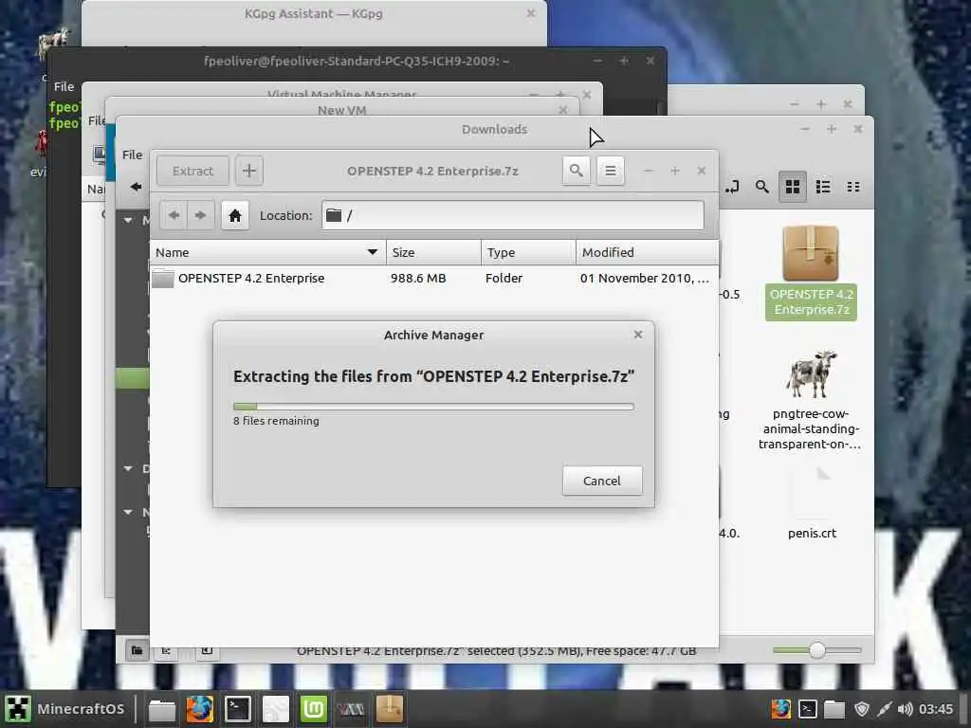
Task: Switch Downloads to list view
Action: point(823,187)
